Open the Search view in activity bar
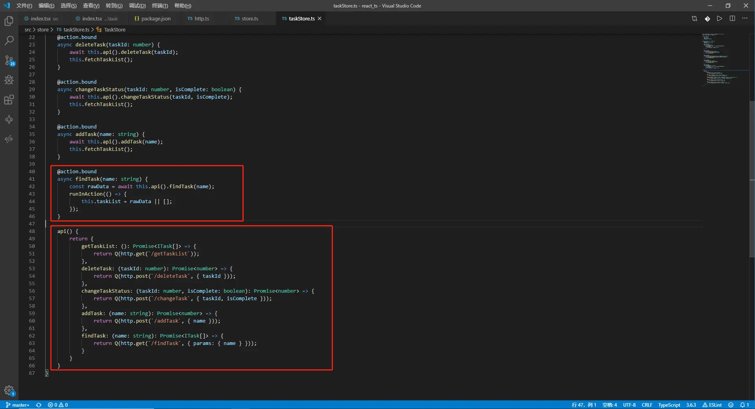The image size is (755, 409). pyautogui.click(x=9, y=40)
